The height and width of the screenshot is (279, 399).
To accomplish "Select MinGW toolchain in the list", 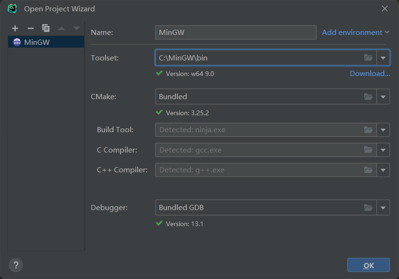I will click(37, 42).
